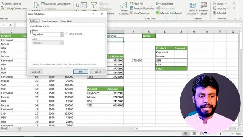Sort A to Z icon
243x137 pixels.
pyautogui.click(x=77, y=5)
